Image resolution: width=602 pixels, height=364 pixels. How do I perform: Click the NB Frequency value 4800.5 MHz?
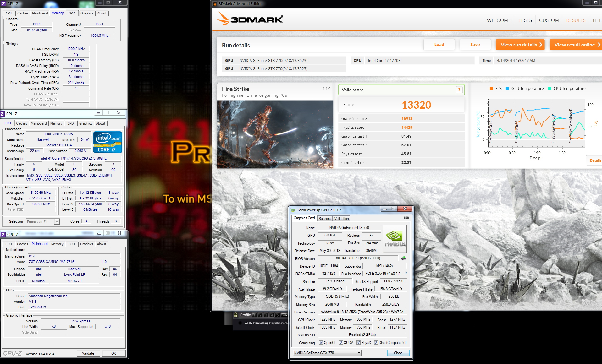click(99, 35)
